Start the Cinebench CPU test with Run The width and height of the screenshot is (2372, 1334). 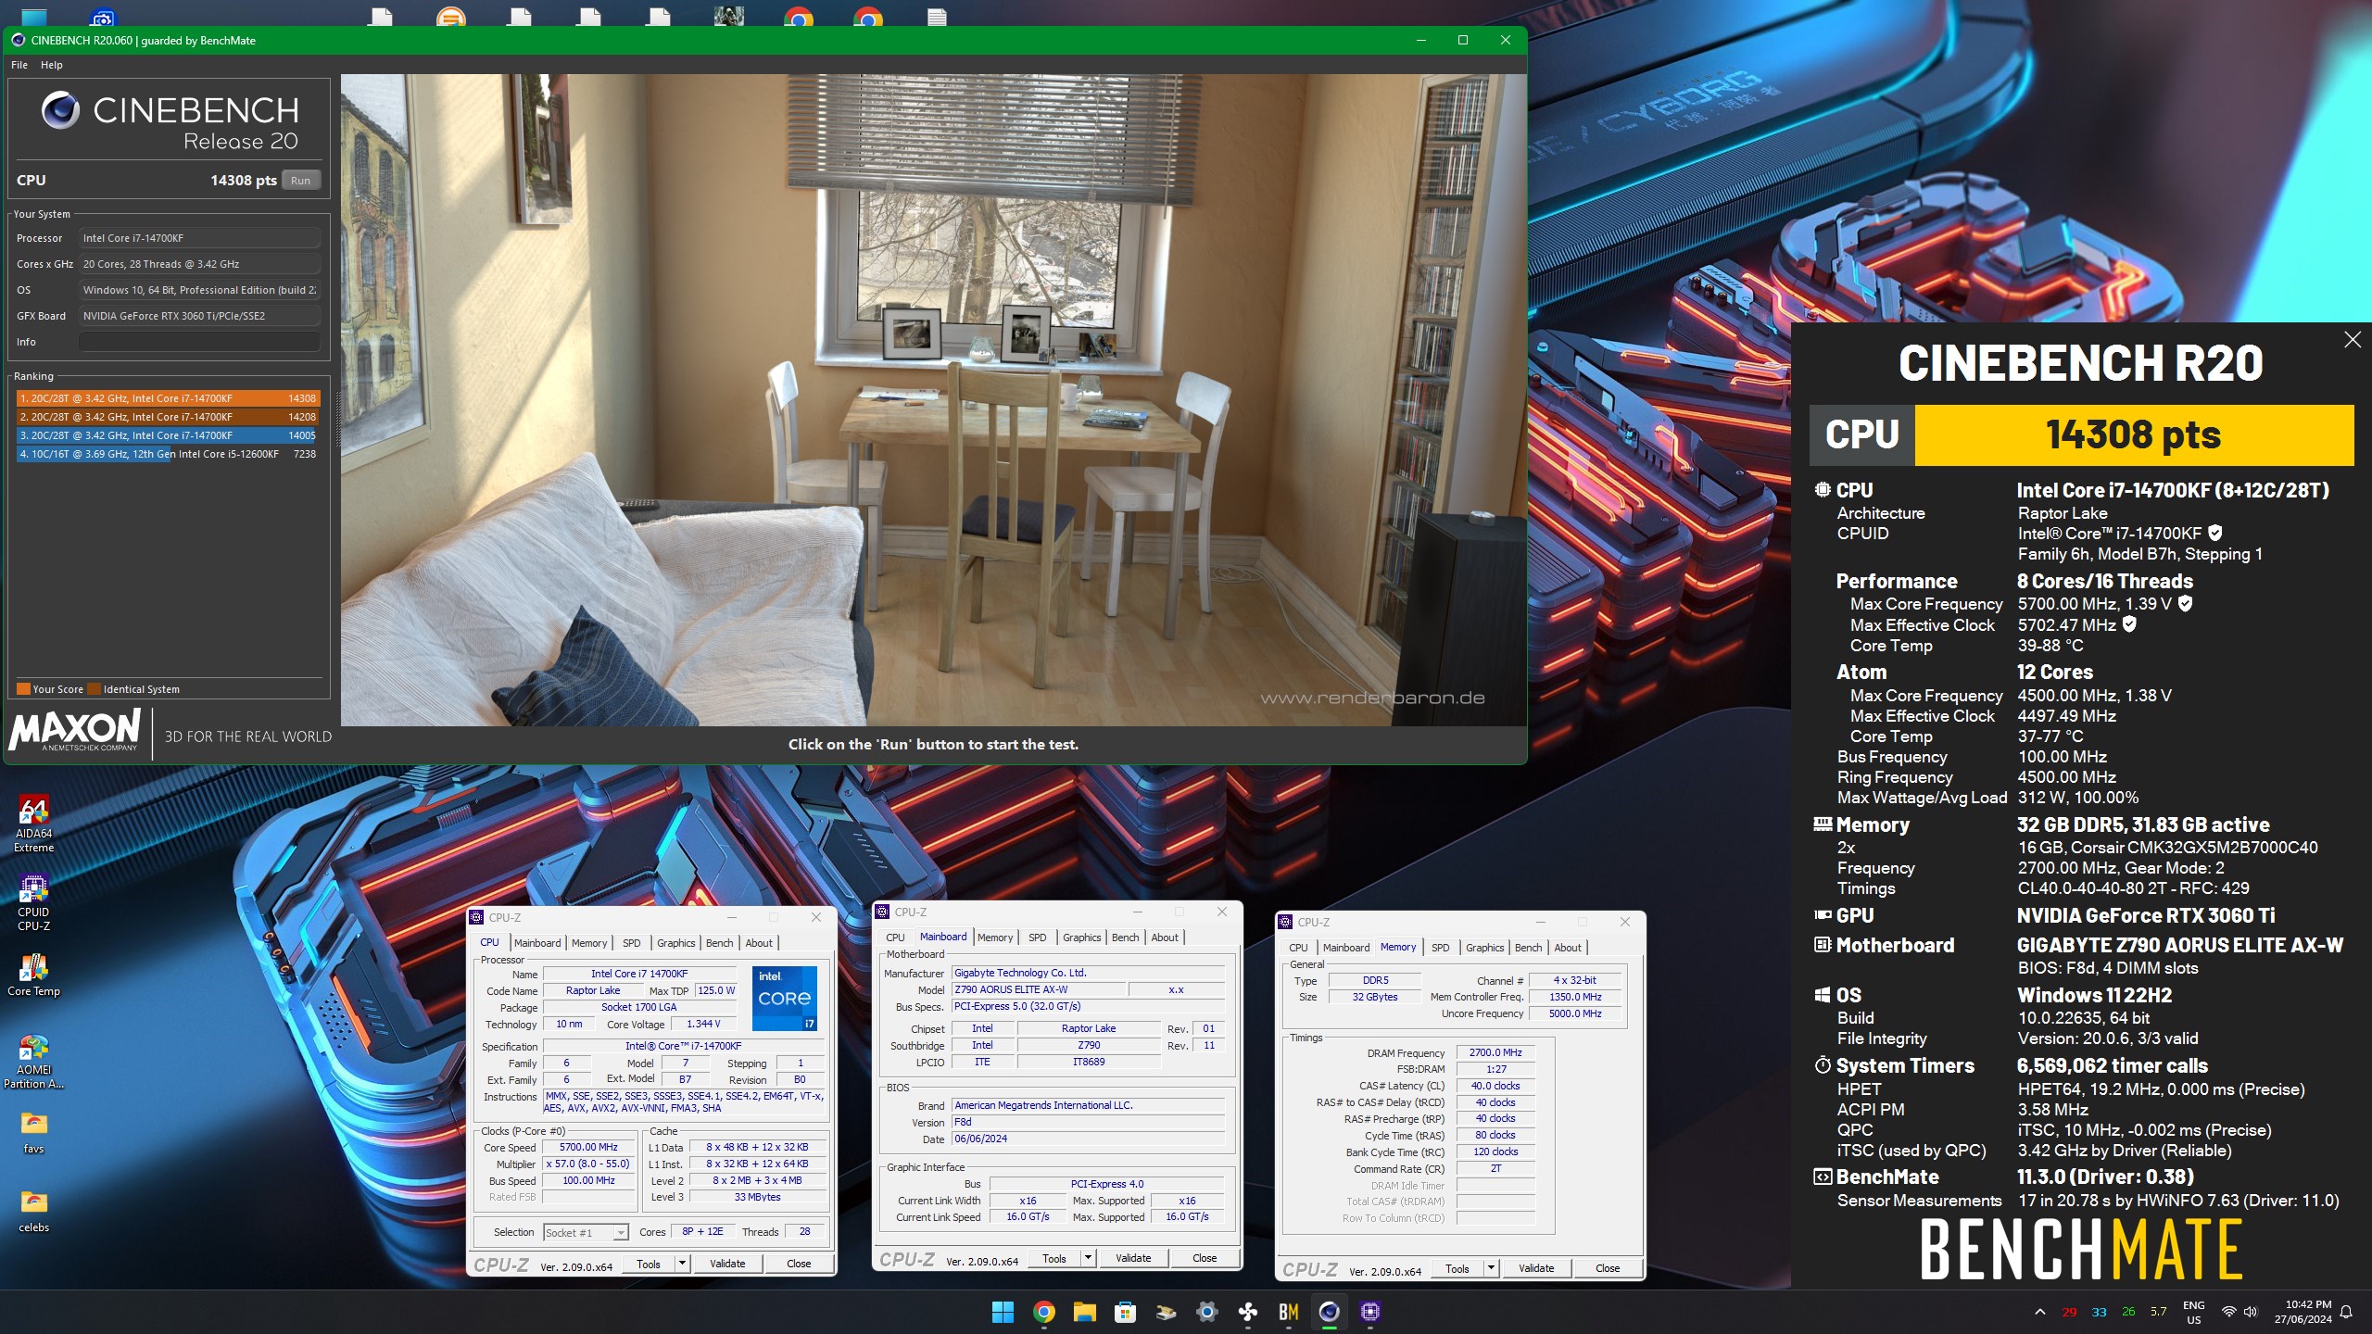(x=300, y=181)
